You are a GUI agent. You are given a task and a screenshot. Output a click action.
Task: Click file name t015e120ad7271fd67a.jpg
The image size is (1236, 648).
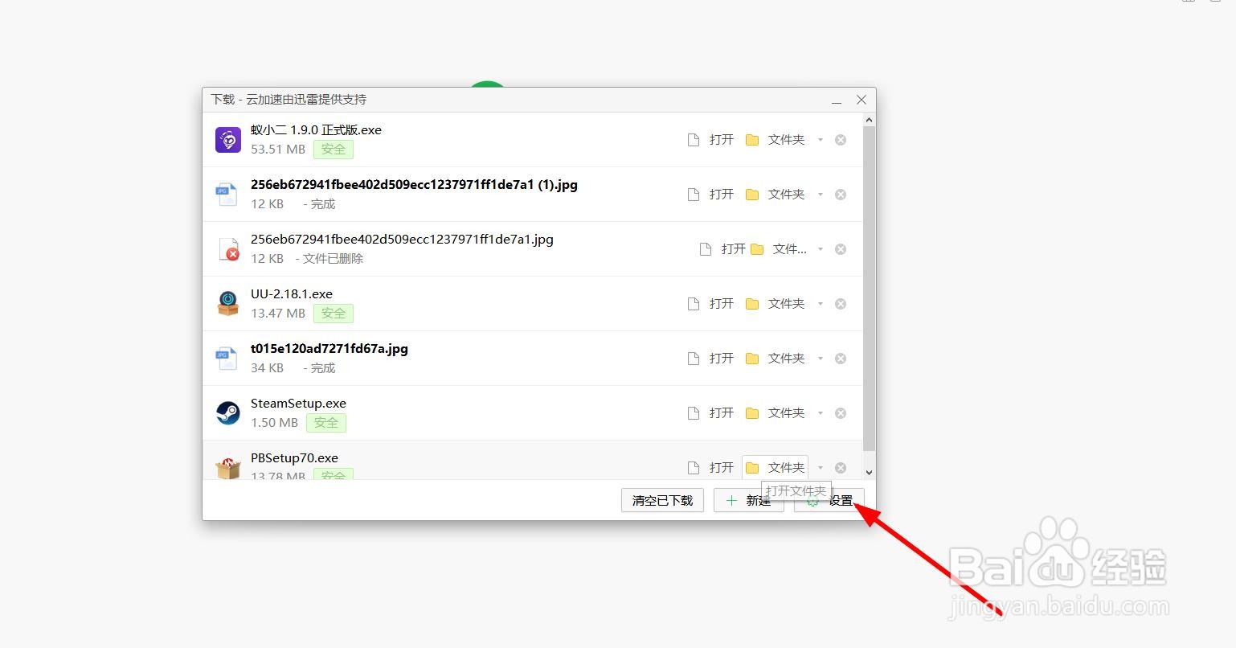tap(329, 349)
